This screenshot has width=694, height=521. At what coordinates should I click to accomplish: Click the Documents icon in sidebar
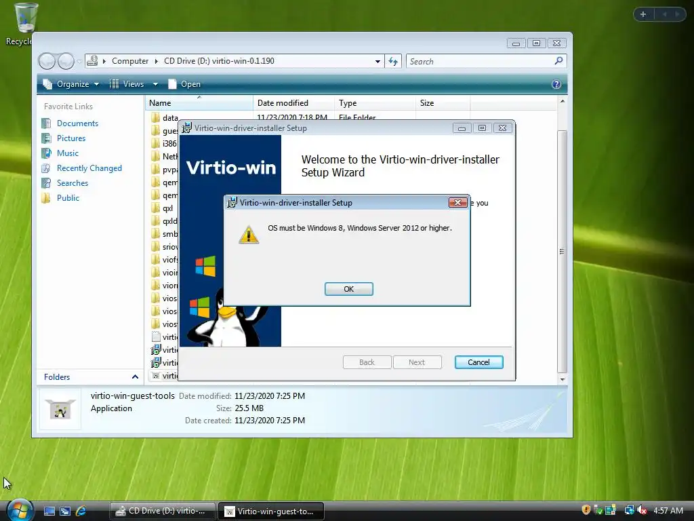point(46,123)
